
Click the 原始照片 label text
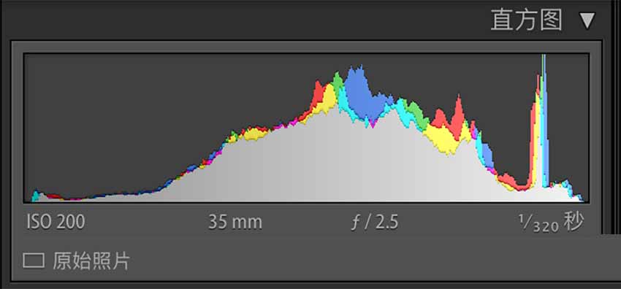tap(91, 261)
